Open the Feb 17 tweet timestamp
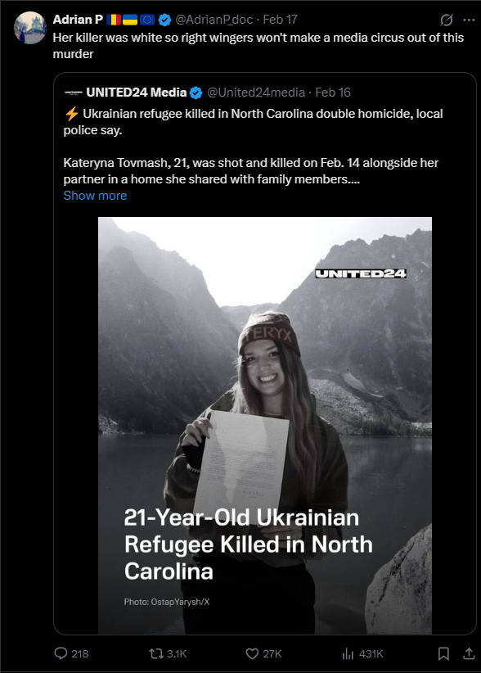481x673 pixels. [x=280, y=20]
